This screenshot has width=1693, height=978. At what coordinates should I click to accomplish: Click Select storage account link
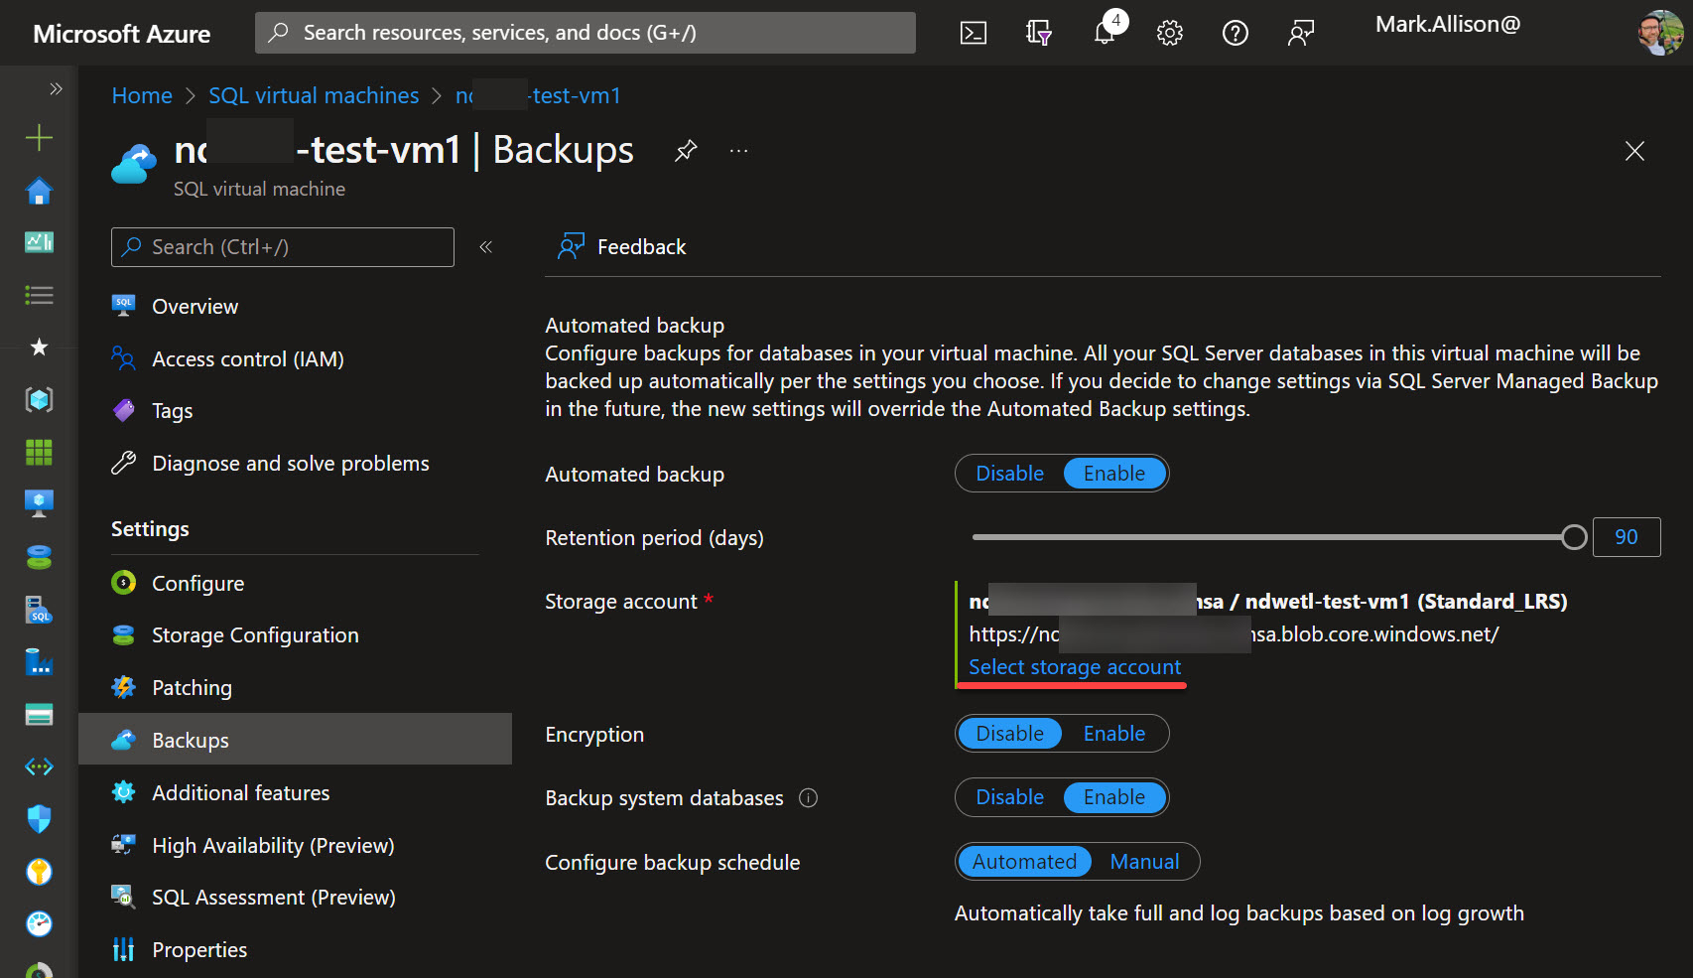tap(1075, 667)
